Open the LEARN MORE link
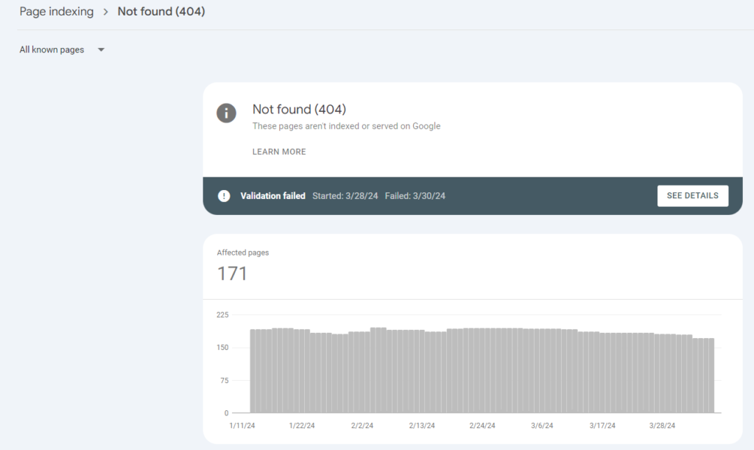The height and width of the screenshot is (450, 754). click(x=279, y=152)
